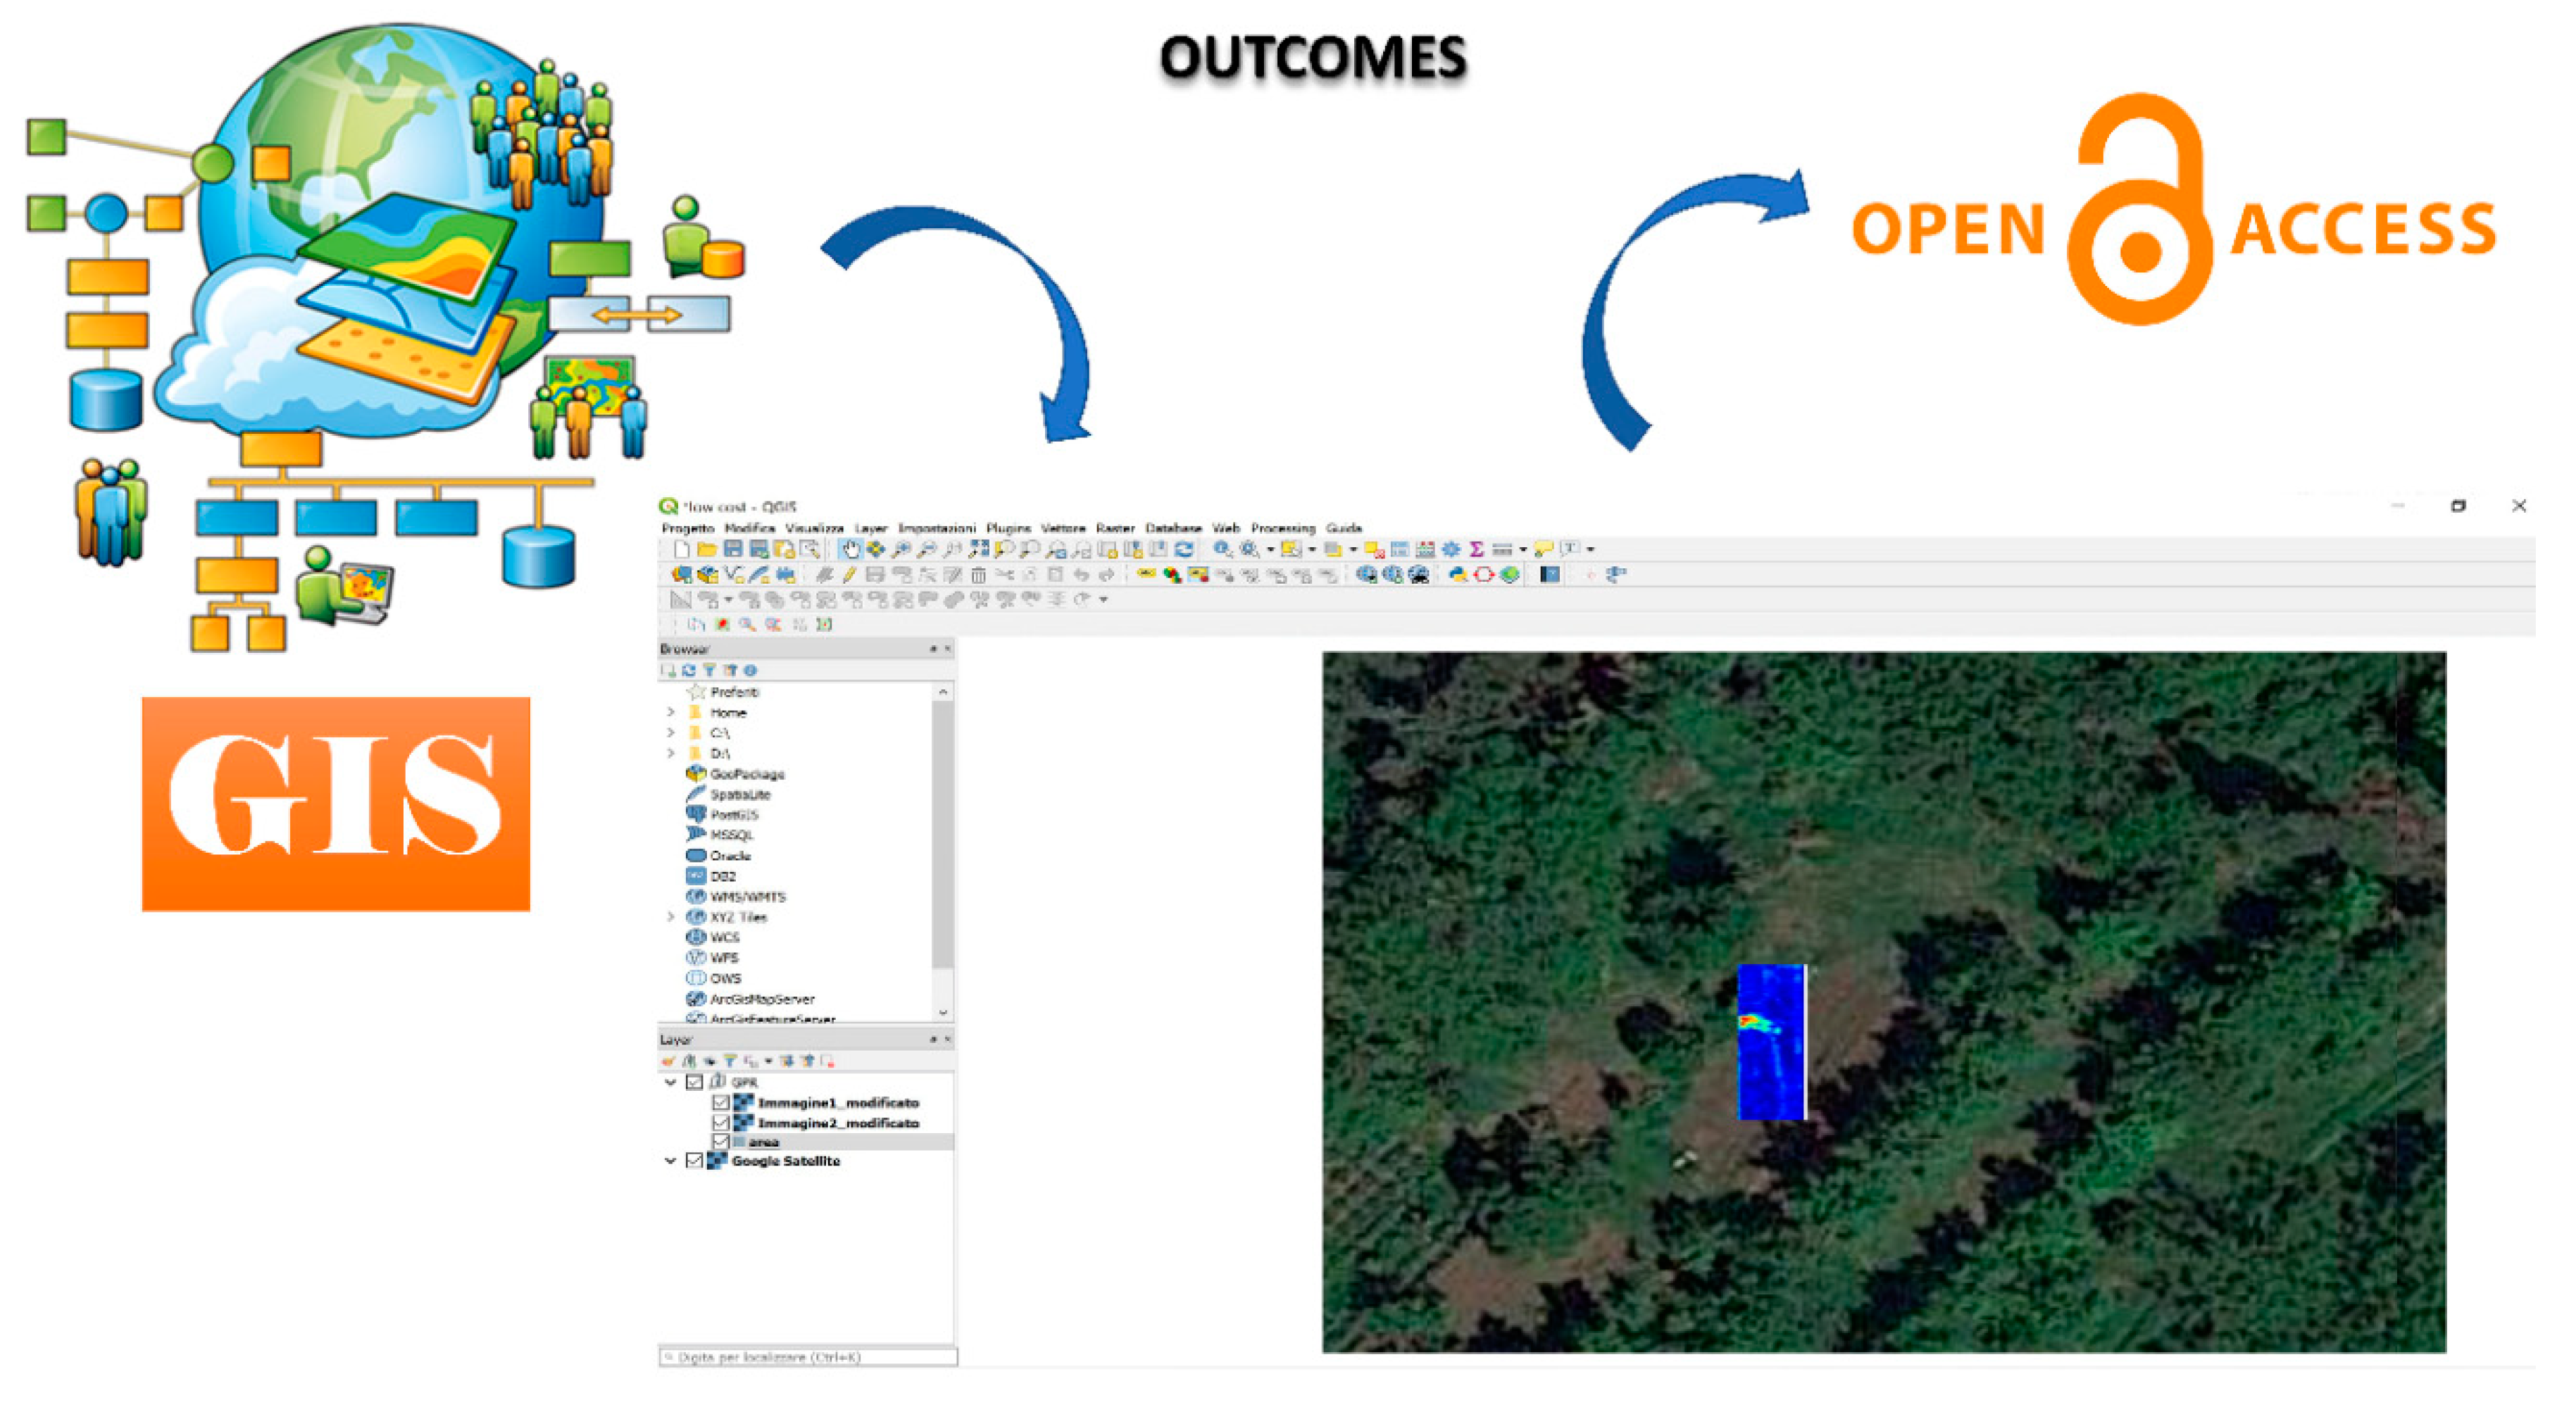Click filter legend icon in Layer panel
This screenshot has width=2576, height=1412.
tap(730, 1061)
